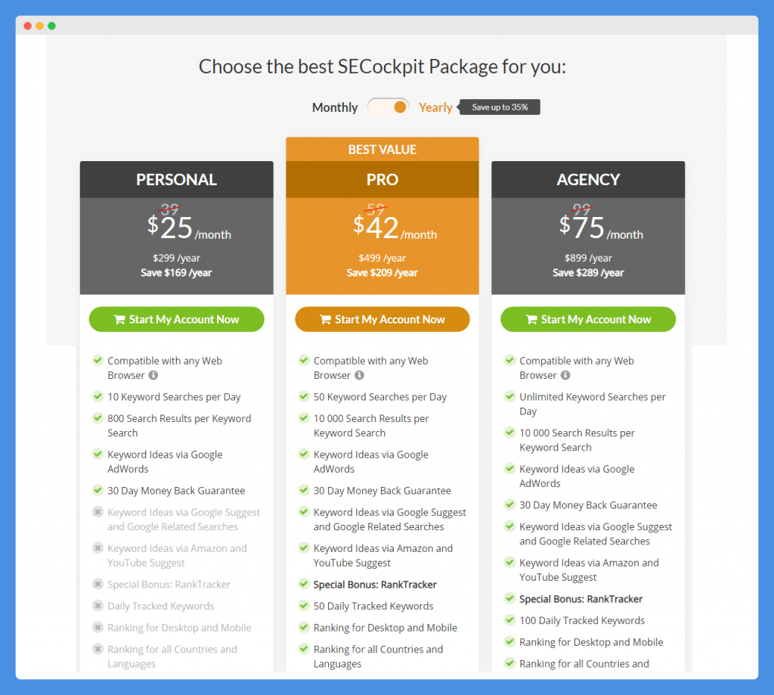Image resolution: width=774 pixels, height=695 pixels.
Task: Click Save $289 /year text
Action: pyautogui.click(x=588, y=273)
